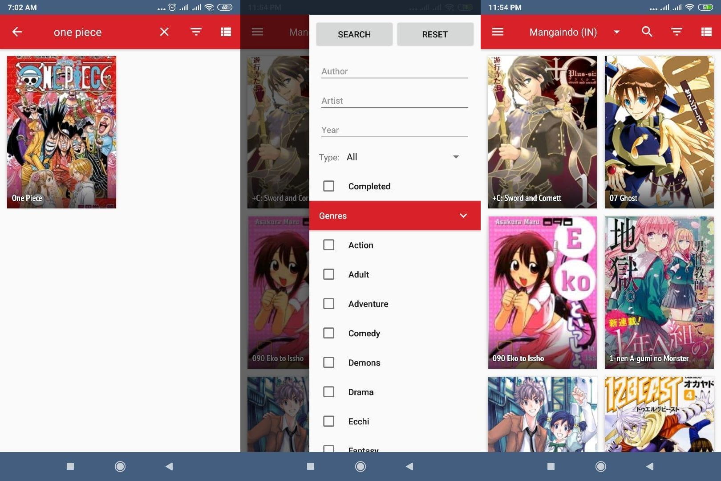Focus the Artist input field
The width and height of the screenshot is (721, 481).
click(x=394, y=101)
